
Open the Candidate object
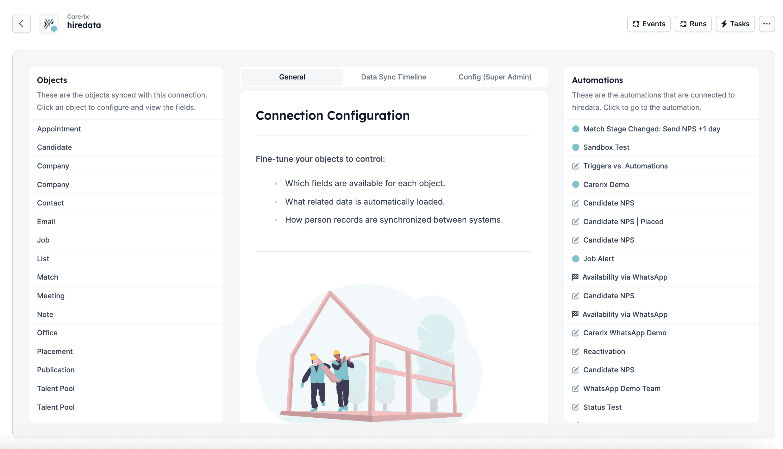(126, 147)
